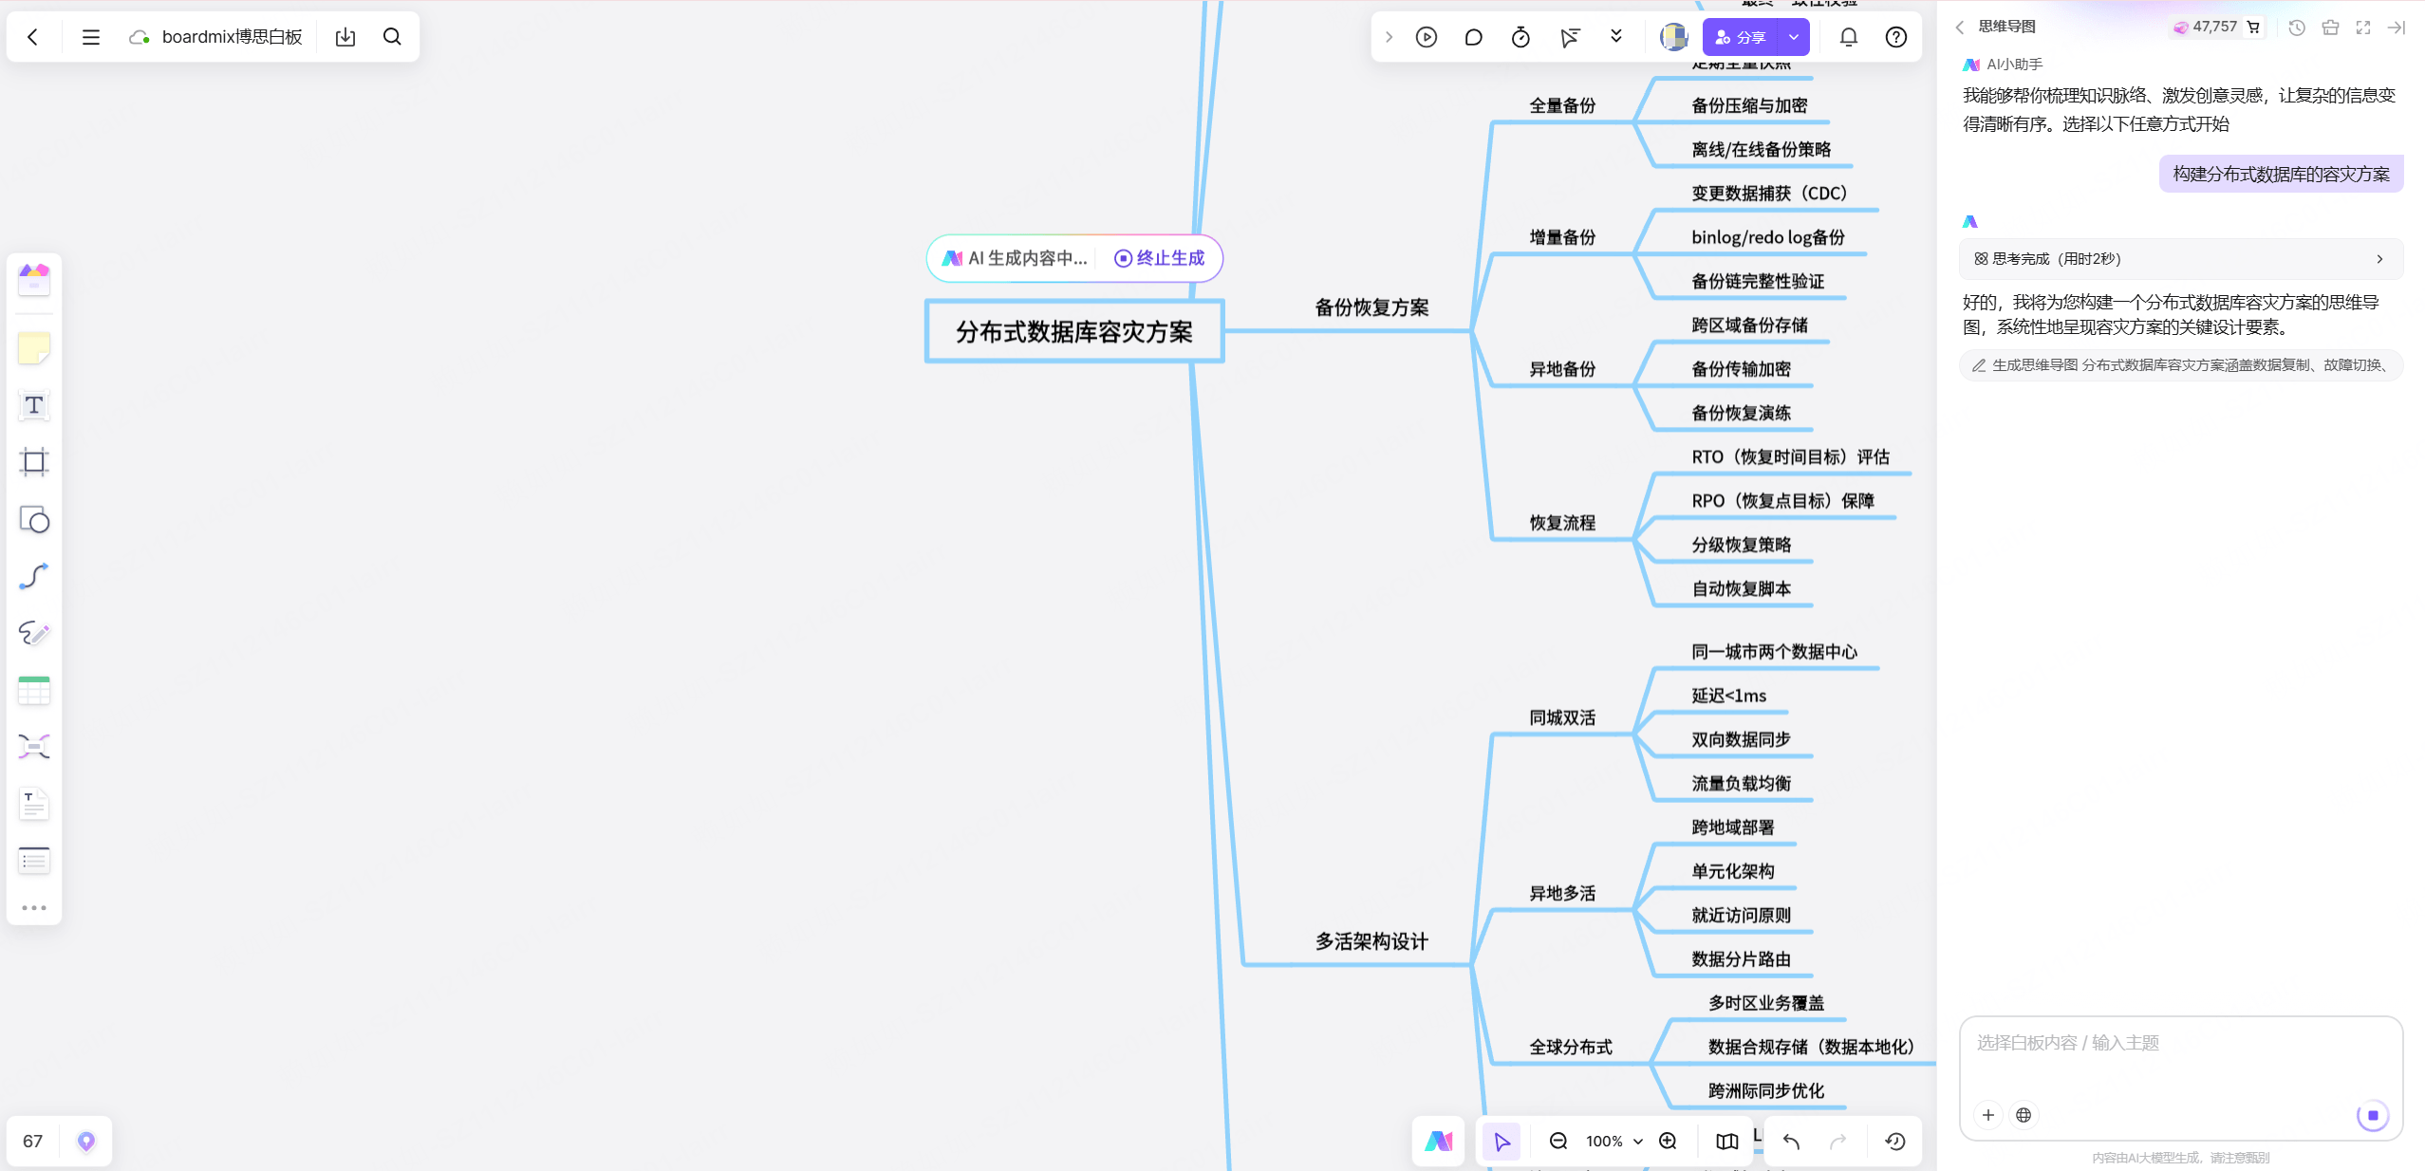Open the list card tool
The height and width of the screenshot is (1171, 2425).
(x=34, y=861)
